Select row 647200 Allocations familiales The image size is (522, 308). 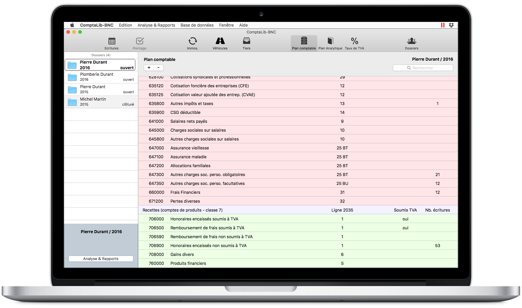pyautogui.click(x=298, y=166)
